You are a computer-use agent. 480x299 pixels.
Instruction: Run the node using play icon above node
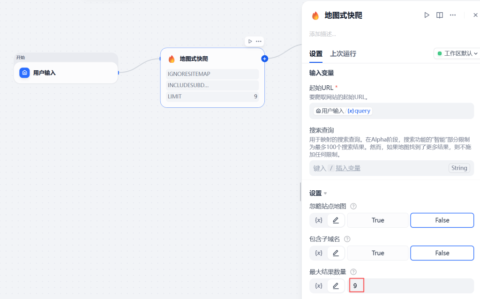[x=250, y=41]
